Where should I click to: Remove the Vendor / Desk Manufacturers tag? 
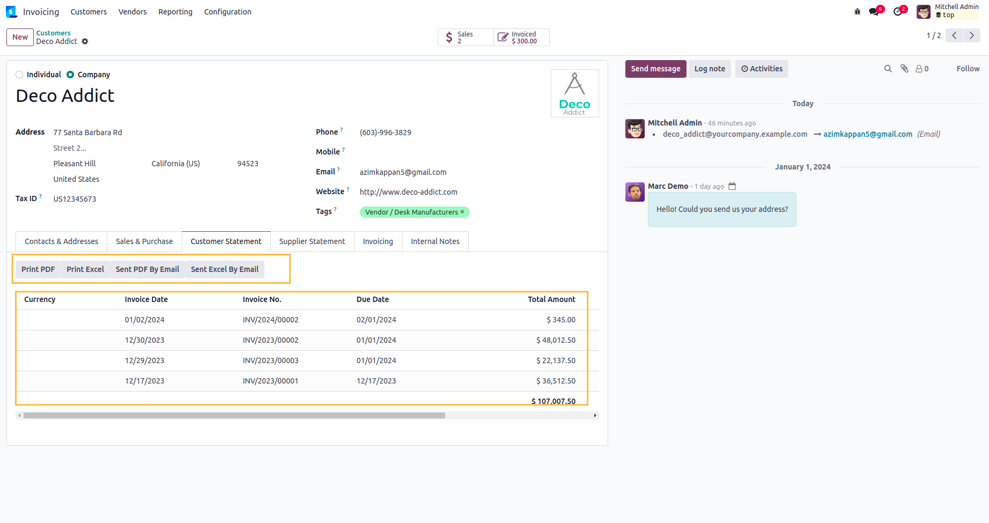coord(462,212)
